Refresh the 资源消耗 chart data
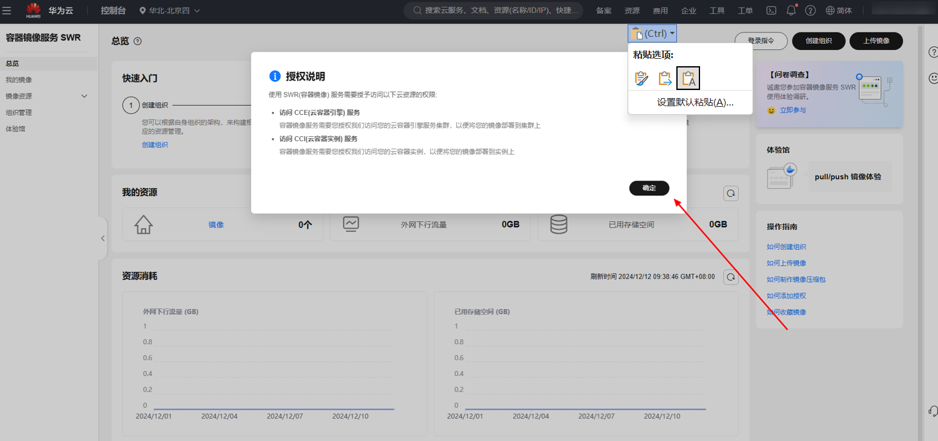Viewport: 938px width, 441px height. tap(731, 277)
